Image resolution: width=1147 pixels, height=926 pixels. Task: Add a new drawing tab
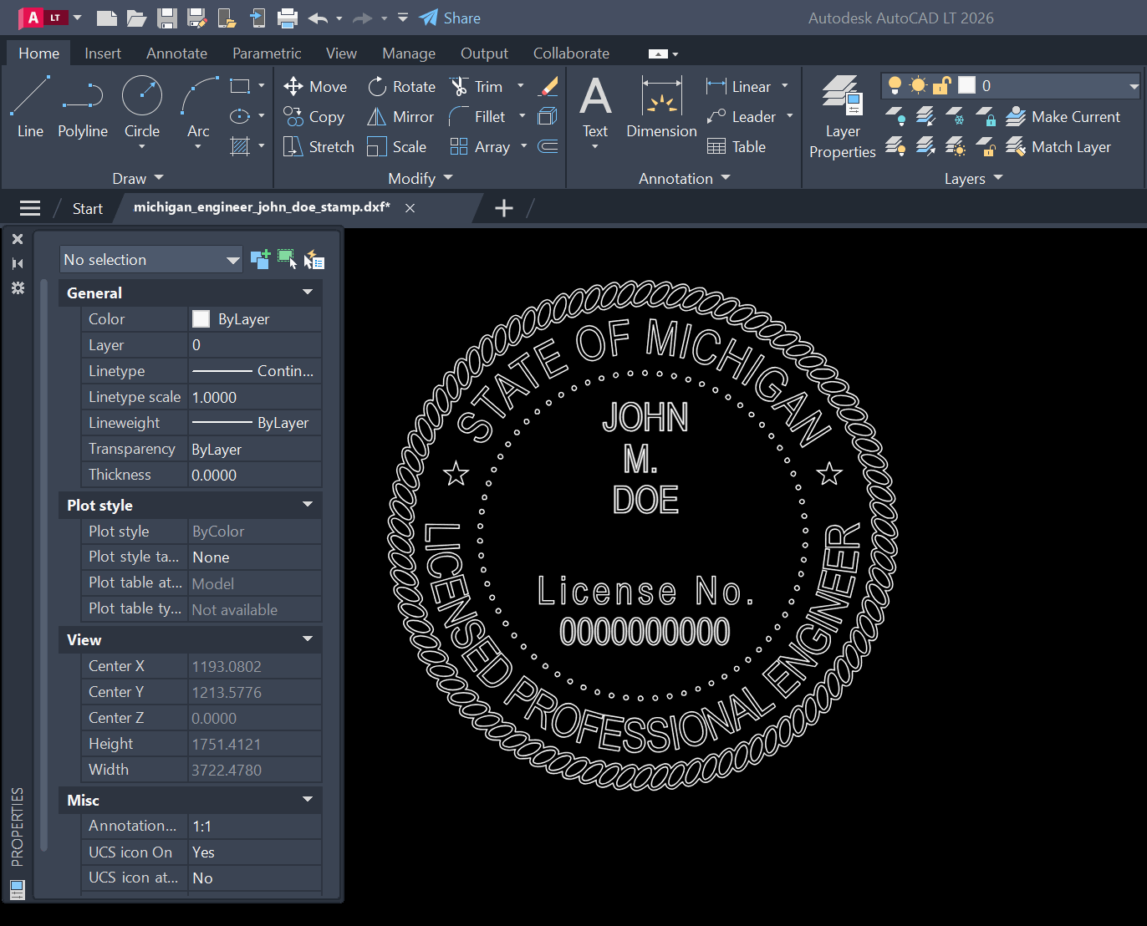[x=503, y=208]
